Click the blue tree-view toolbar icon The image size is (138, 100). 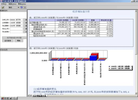[22, 8]
